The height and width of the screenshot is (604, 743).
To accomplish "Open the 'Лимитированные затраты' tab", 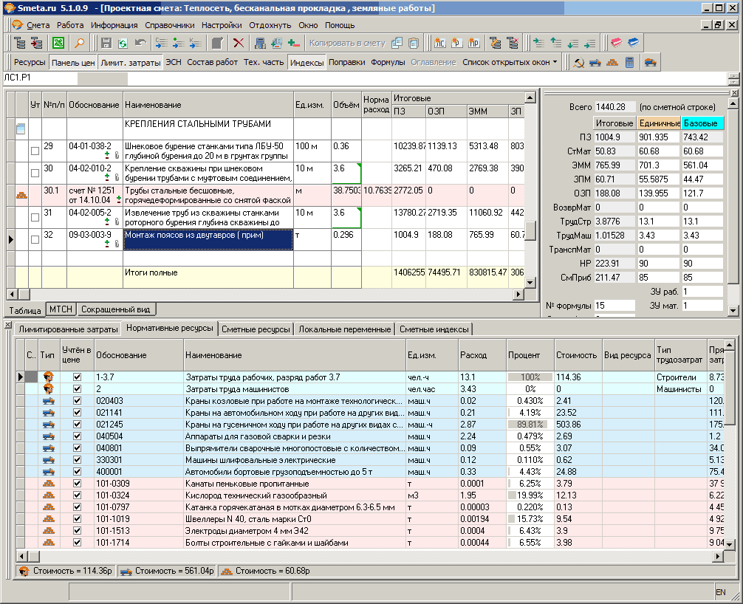I will [x=68, y=329].
